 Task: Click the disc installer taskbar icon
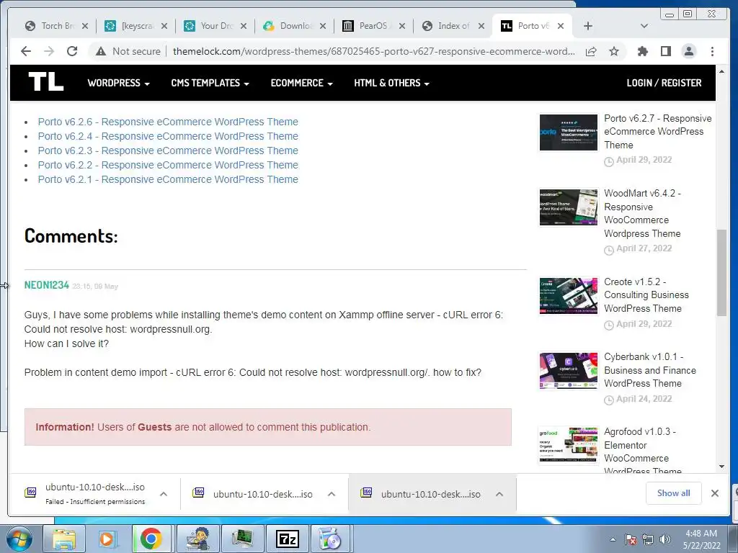pos(330,539)
